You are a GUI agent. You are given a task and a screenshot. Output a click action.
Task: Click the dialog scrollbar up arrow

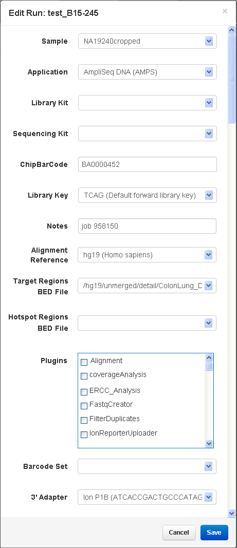point(231,30)
